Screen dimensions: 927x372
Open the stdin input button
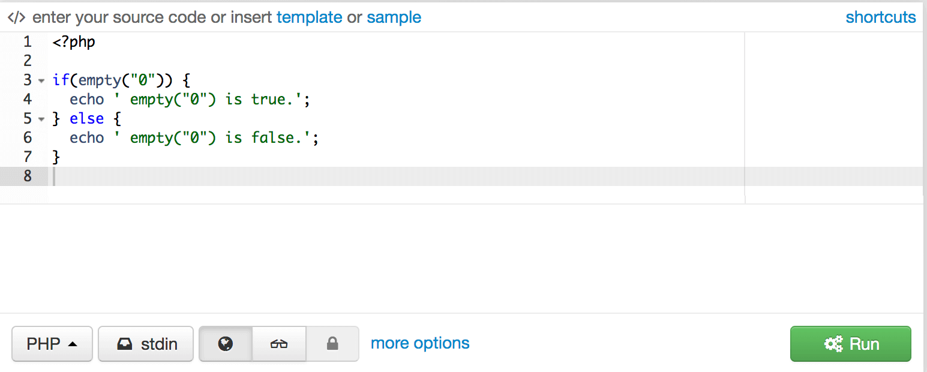tap(146, 344)
